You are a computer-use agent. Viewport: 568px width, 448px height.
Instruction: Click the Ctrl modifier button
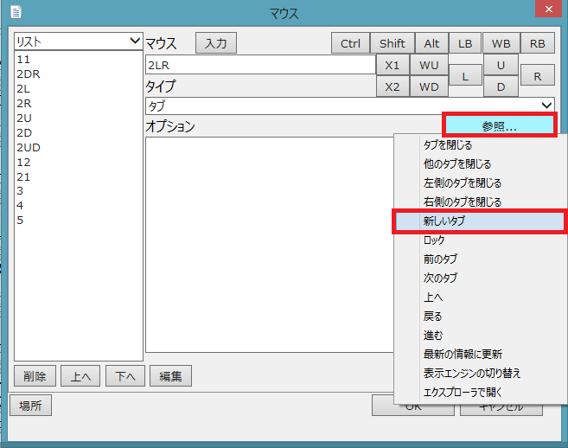coord(350,43)
